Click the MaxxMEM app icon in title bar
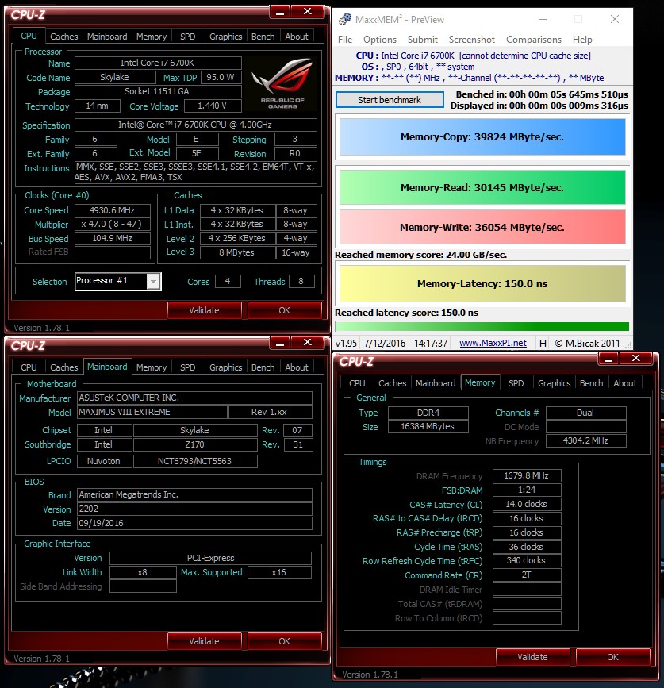 coord(345,19)
